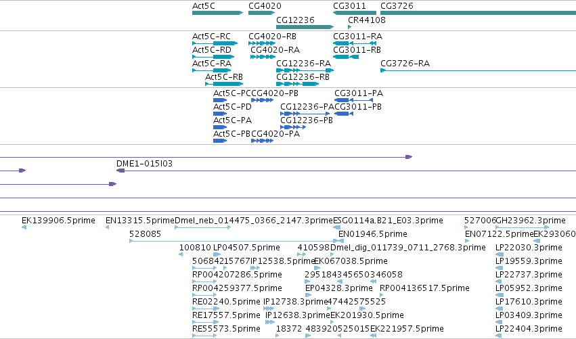Pick the CG12236-RB transcript

[298, 84]
